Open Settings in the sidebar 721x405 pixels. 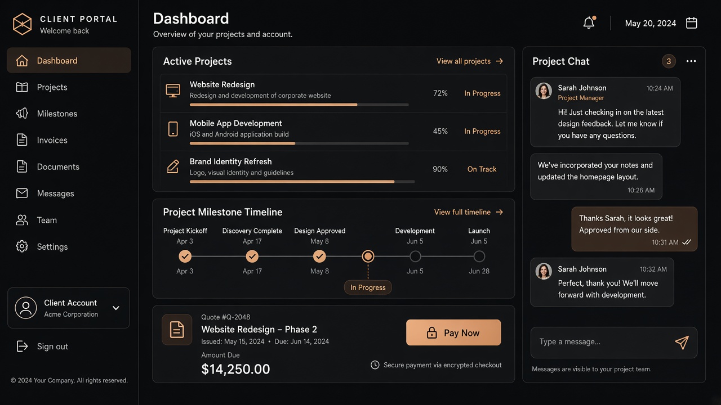coord(69,246)
